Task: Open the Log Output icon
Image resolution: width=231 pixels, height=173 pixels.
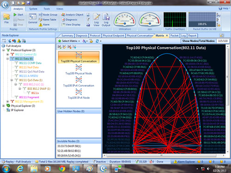Action: (x=106, y=20)
